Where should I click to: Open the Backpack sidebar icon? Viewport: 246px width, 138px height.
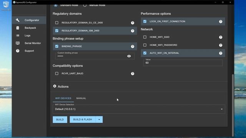18,28
